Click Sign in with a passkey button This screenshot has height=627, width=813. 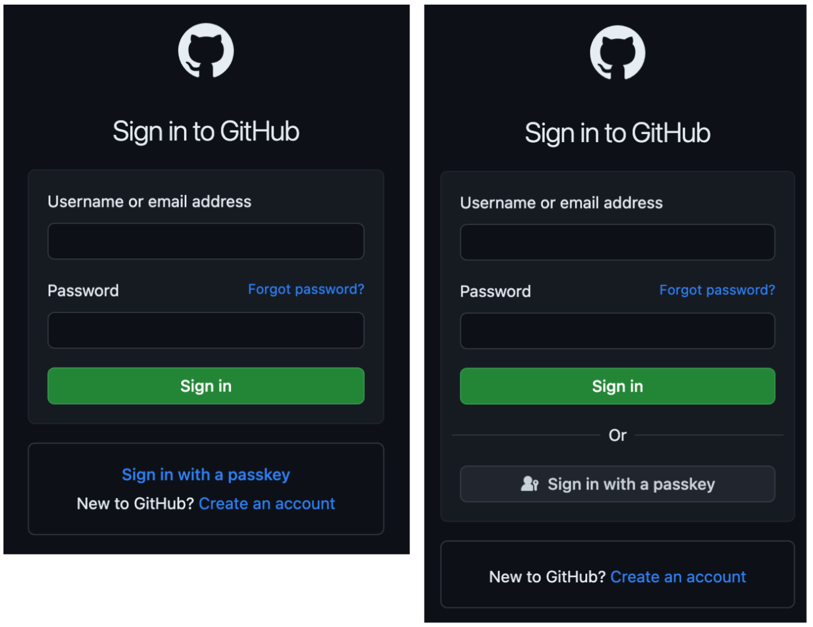point(617,484)
